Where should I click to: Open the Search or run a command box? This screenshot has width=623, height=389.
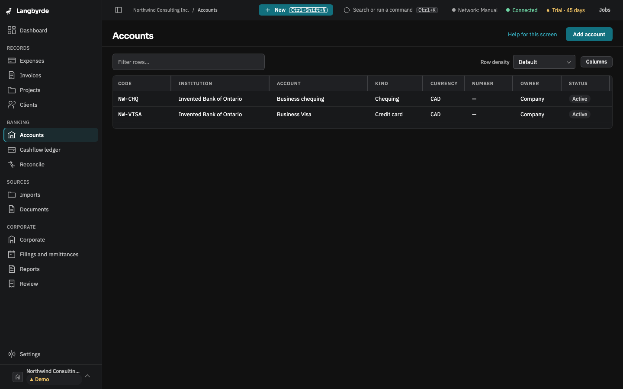(x=391, y=10)
